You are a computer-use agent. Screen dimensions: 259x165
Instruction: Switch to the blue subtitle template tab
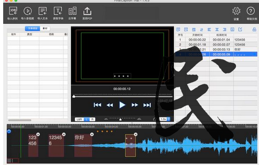point(33,28)
